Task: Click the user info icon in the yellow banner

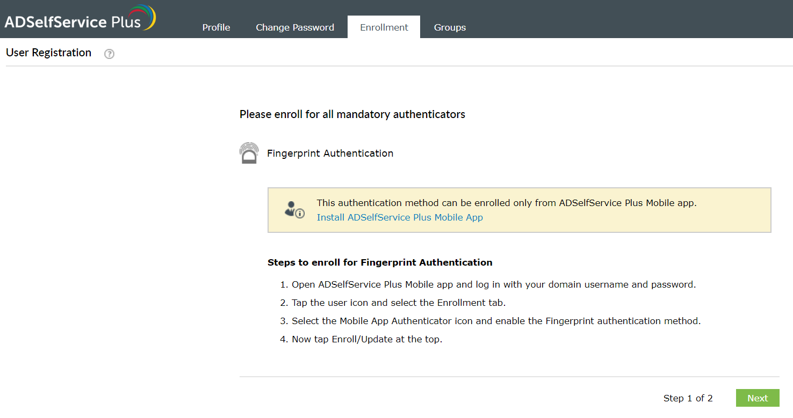Action: click(x=293, y=208)
